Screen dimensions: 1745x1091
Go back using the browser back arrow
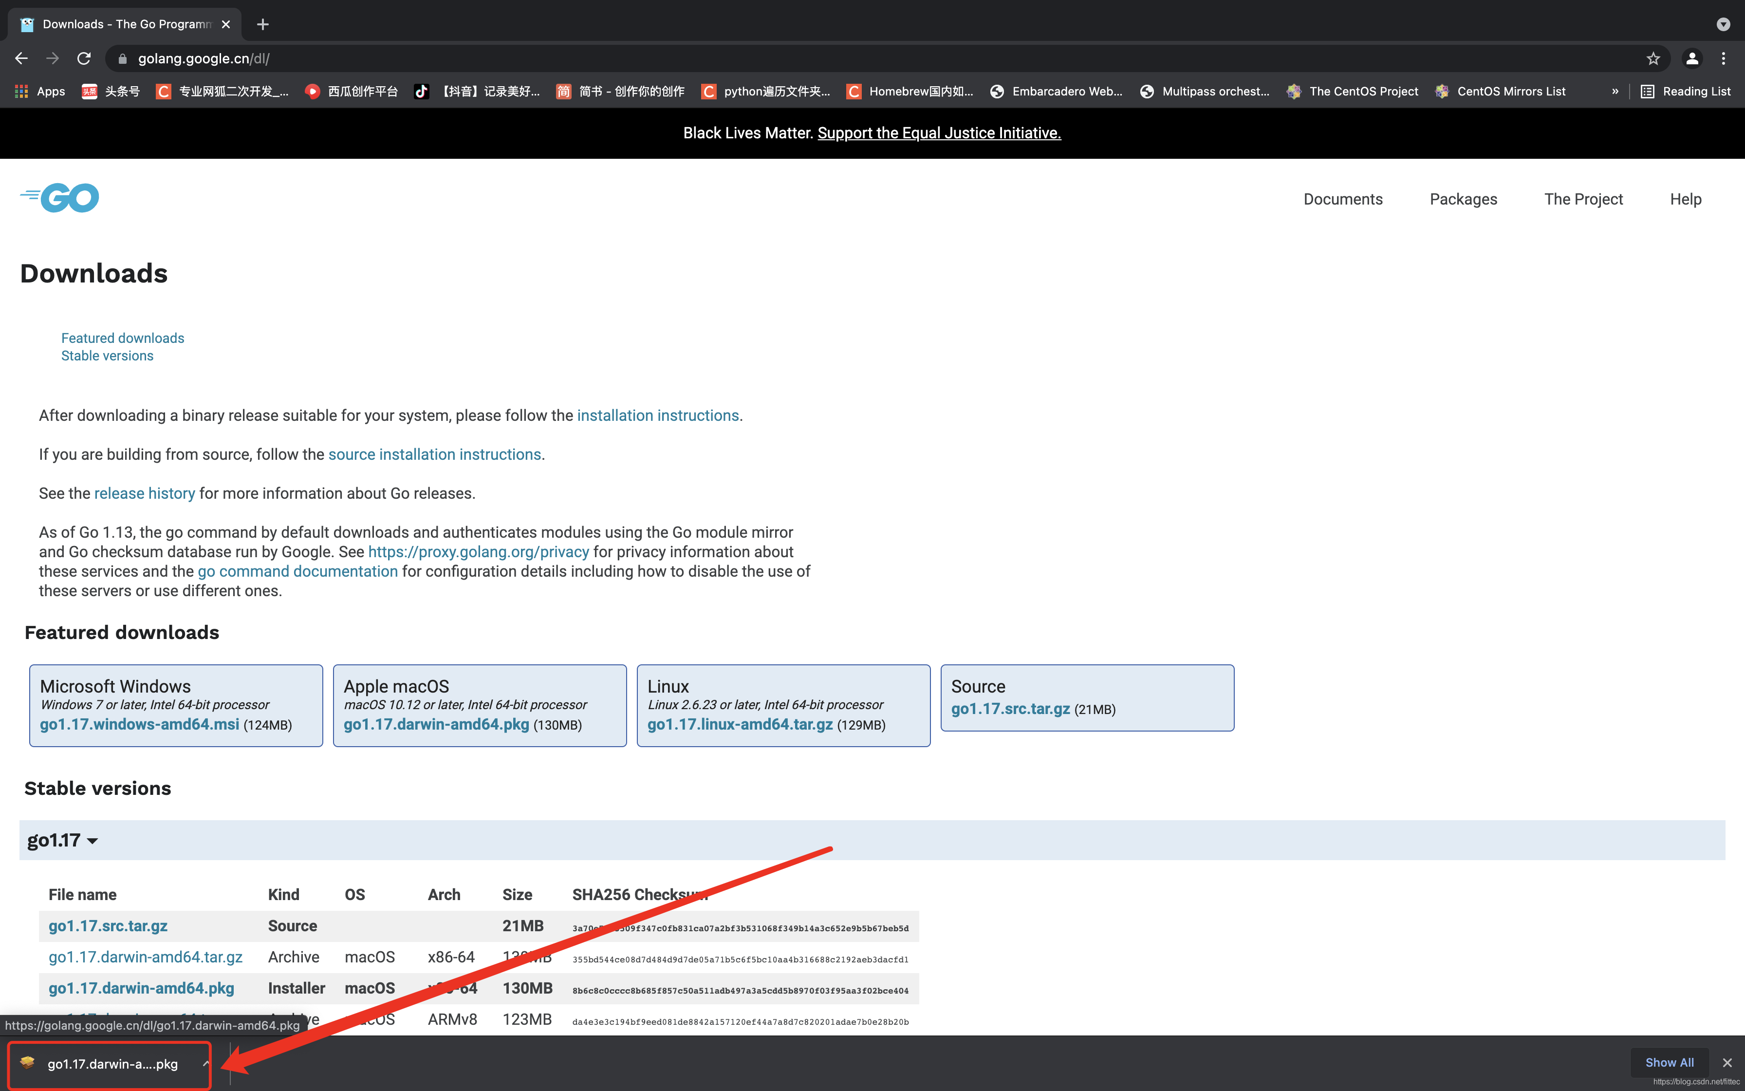tap(21, 58)
